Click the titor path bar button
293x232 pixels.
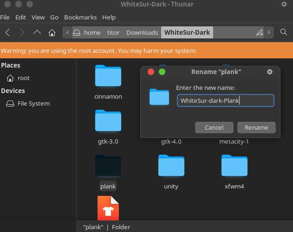click(x=113, y=32)
